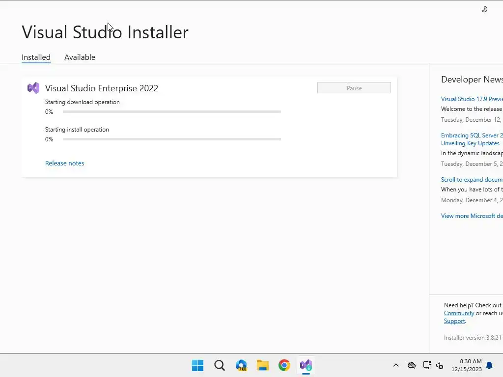Open the Visual Studio 17.9 Preview news link
The width and height of the screenshot is (503, 377).
(x=472, y=99)
